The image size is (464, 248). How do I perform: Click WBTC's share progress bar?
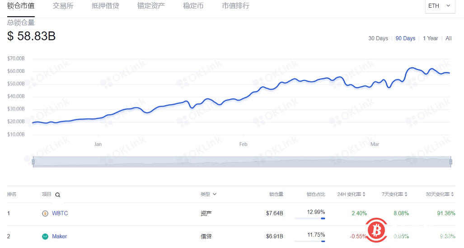click(310, 218)
